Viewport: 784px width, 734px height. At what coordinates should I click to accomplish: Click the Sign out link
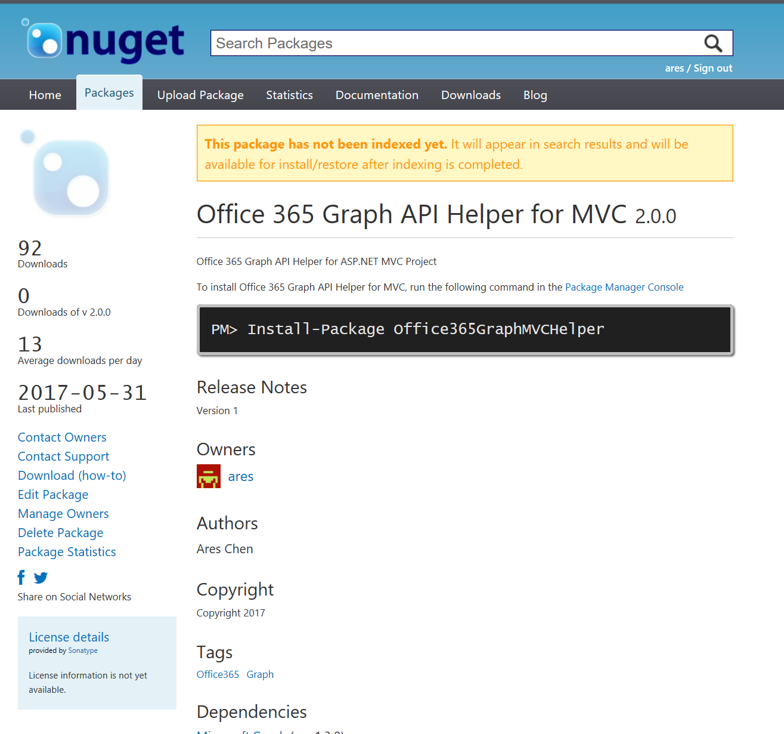point(712,68)
